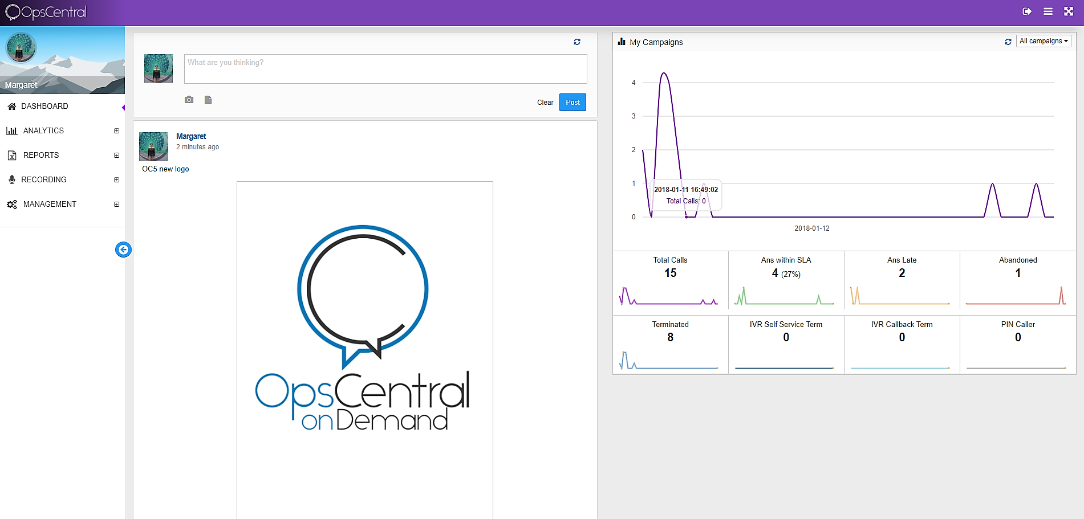Attach a photo with the camera icon
The width and height of the screenshot is (1084, 519).
[x=189, y=100]
